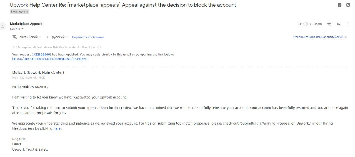Click the sender avatar icon

(3, 26)
